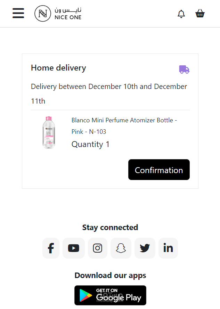Click the Nice One logo
The image size is (220, 309).
point(58,14)
